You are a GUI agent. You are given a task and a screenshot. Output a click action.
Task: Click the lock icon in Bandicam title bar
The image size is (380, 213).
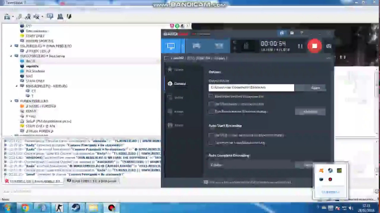[x=282, y=33]
